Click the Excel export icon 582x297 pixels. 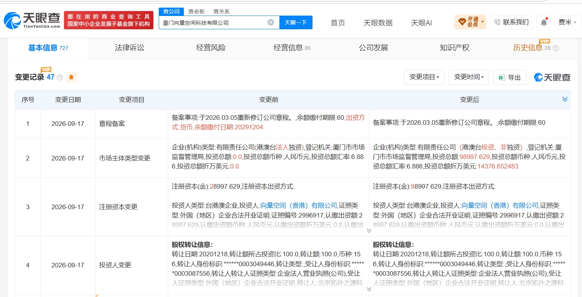tap(502, 77)
